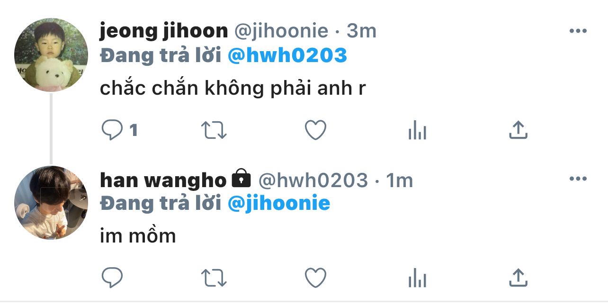The height and width of the screenshot is (306, 608).
Task: Retweet jeong jihoon's tweet
Action: pyautogui.click(x=214, y=130)
